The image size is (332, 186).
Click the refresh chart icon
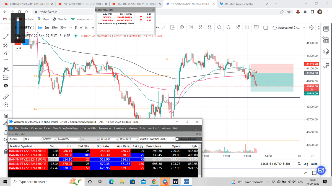tap(229, 27)
